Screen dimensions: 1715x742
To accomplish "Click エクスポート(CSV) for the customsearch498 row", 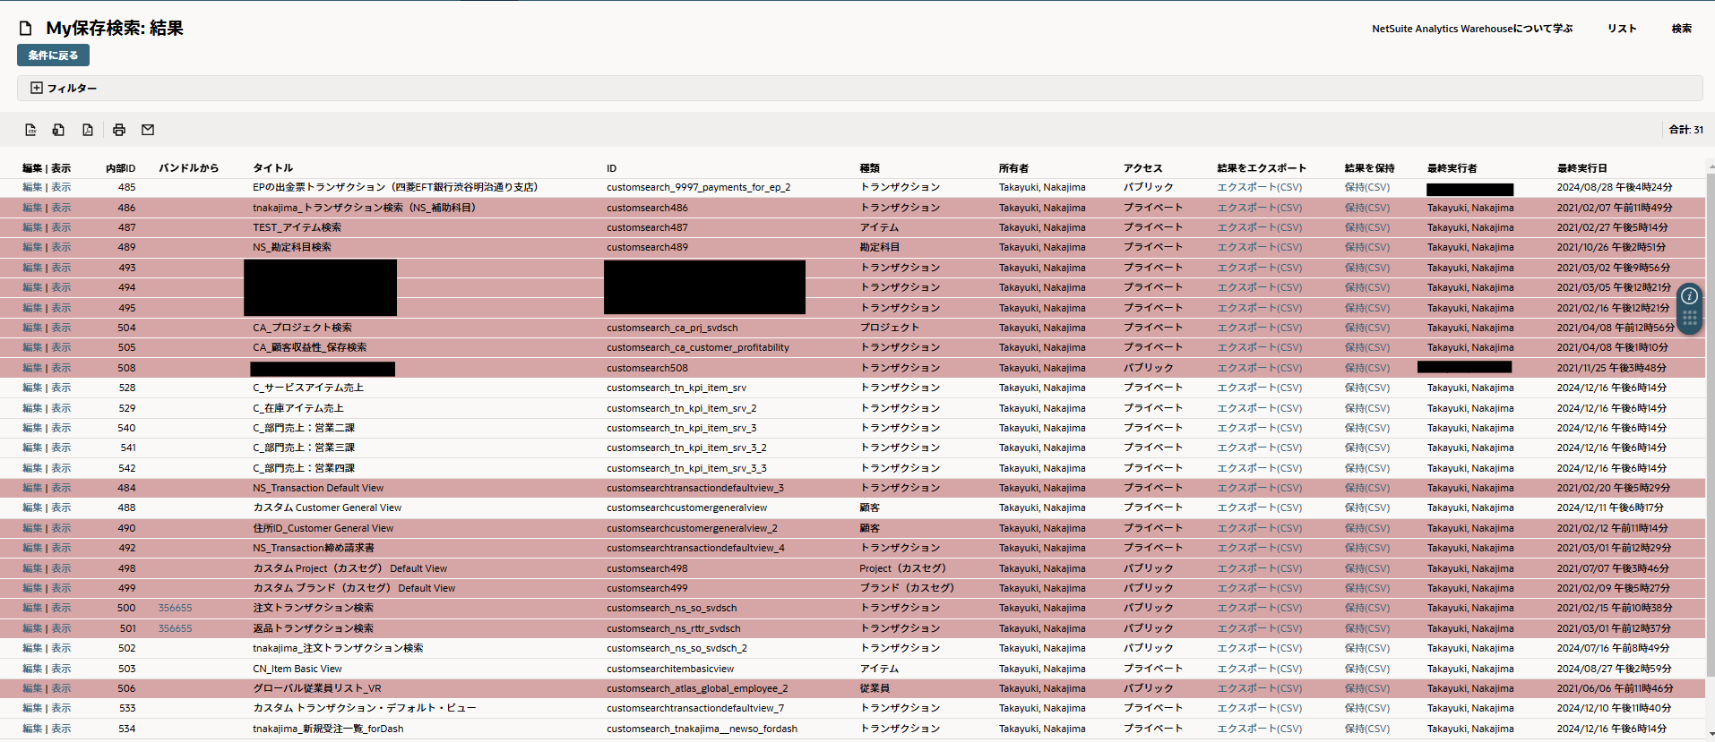I will pos(1259,568).
